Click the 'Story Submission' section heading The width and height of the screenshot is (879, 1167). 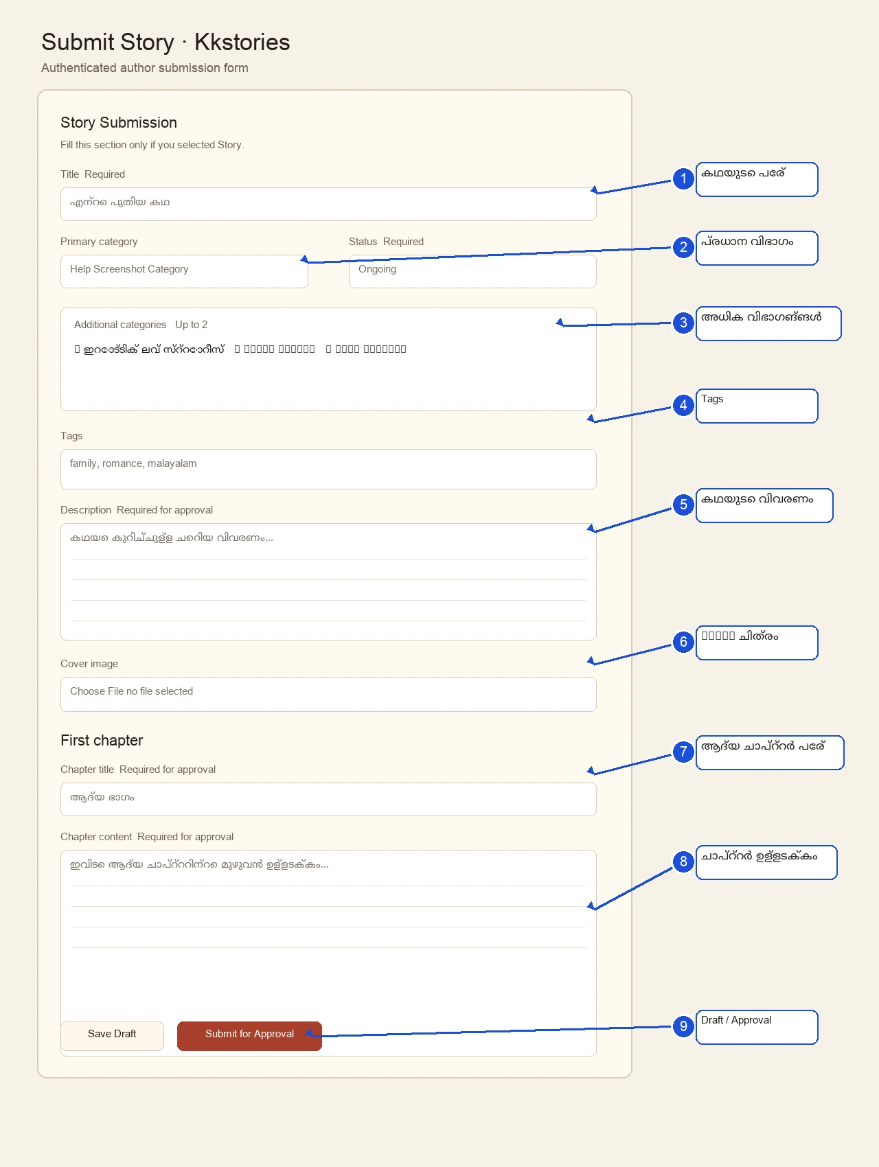click(x=119, y=122)
